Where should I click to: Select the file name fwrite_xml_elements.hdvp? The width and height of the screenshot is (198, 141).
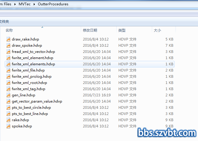33,64
